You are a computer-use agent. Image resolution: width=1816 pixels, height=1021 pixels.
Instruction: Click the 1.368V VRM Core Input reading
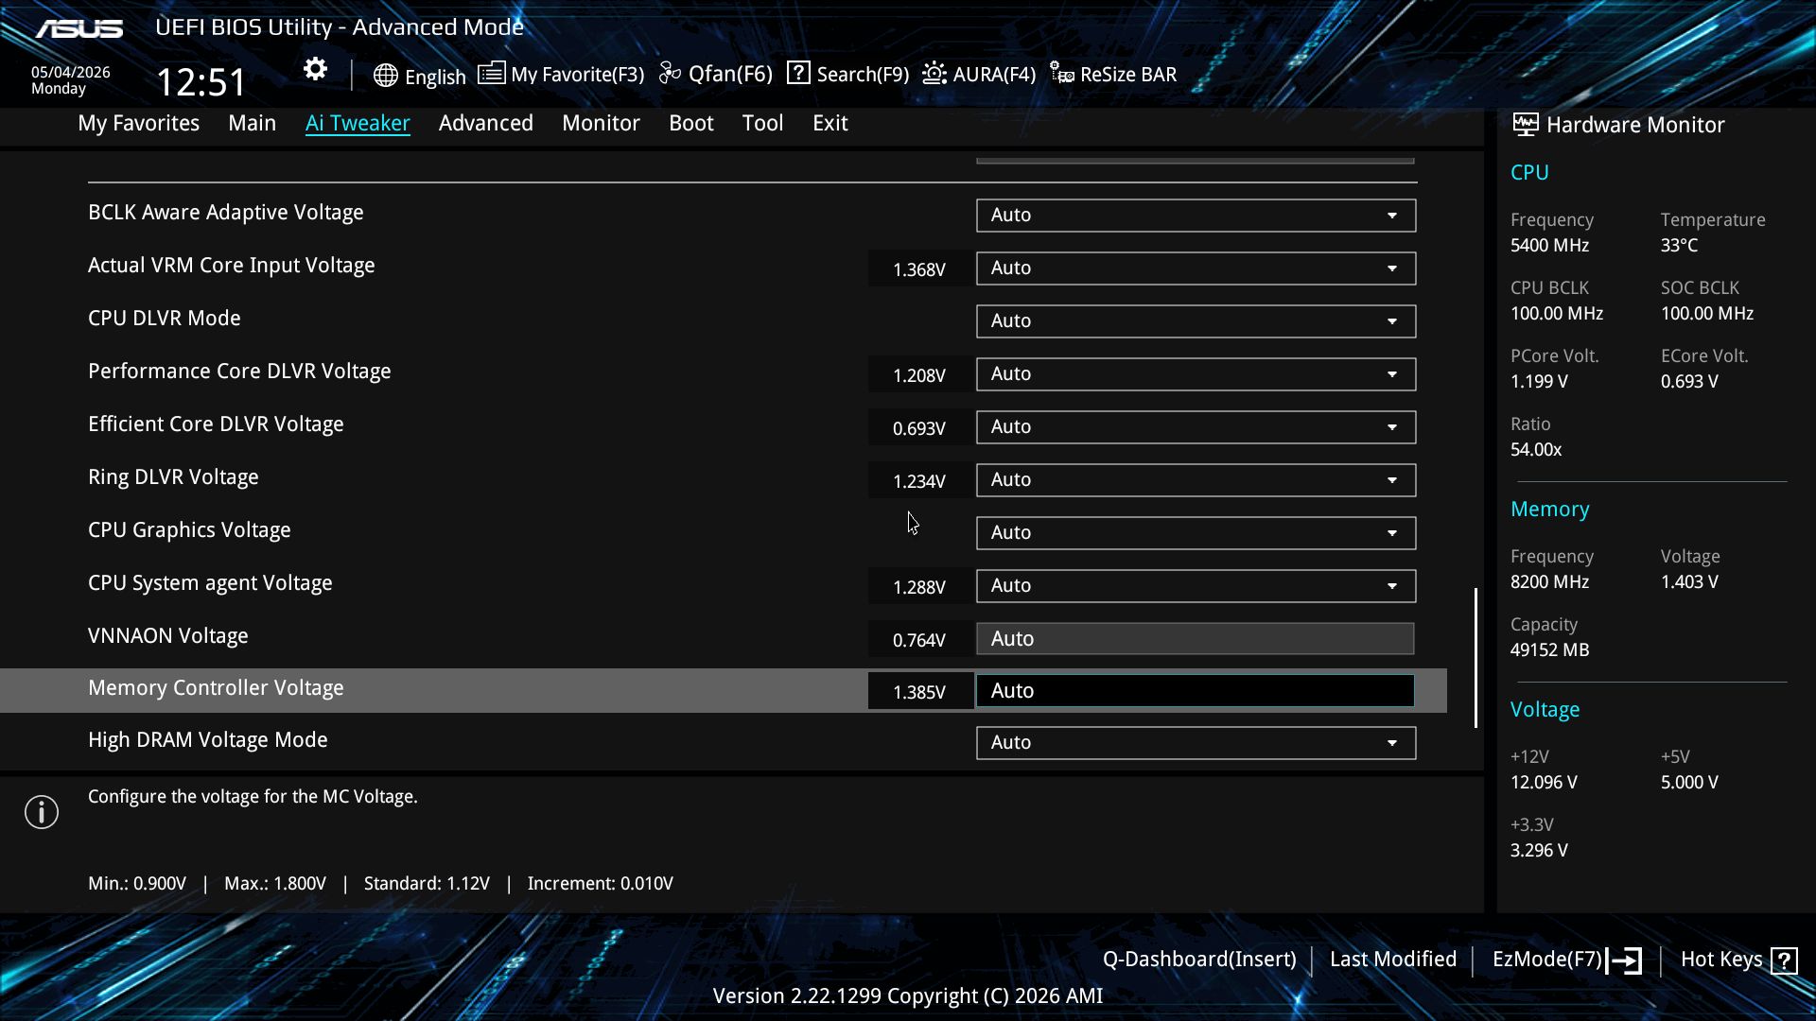click(x=919, y=269)
